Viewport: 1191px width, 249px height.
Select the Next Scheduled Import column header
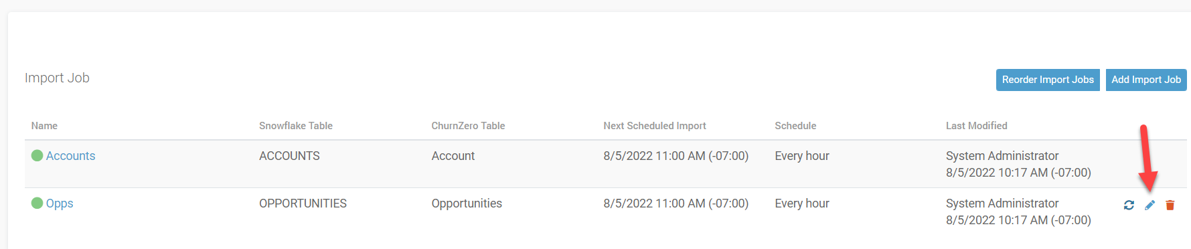coord(655,126)
